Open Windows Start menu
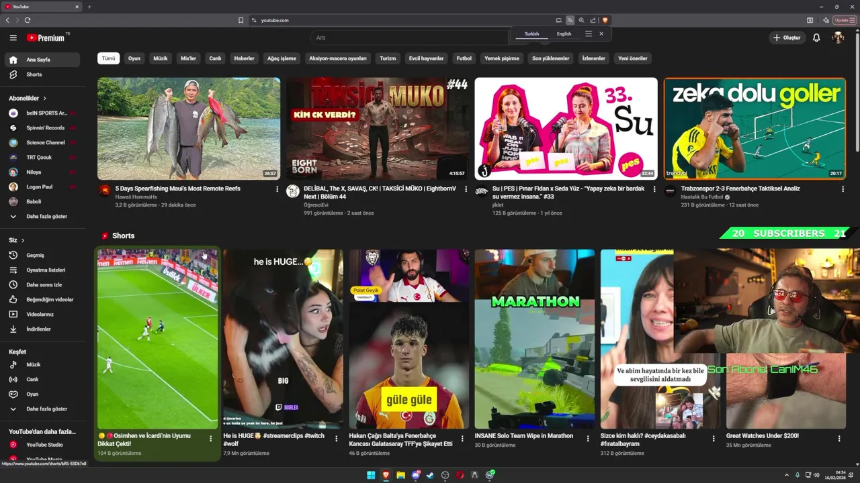 coord(371,475)
